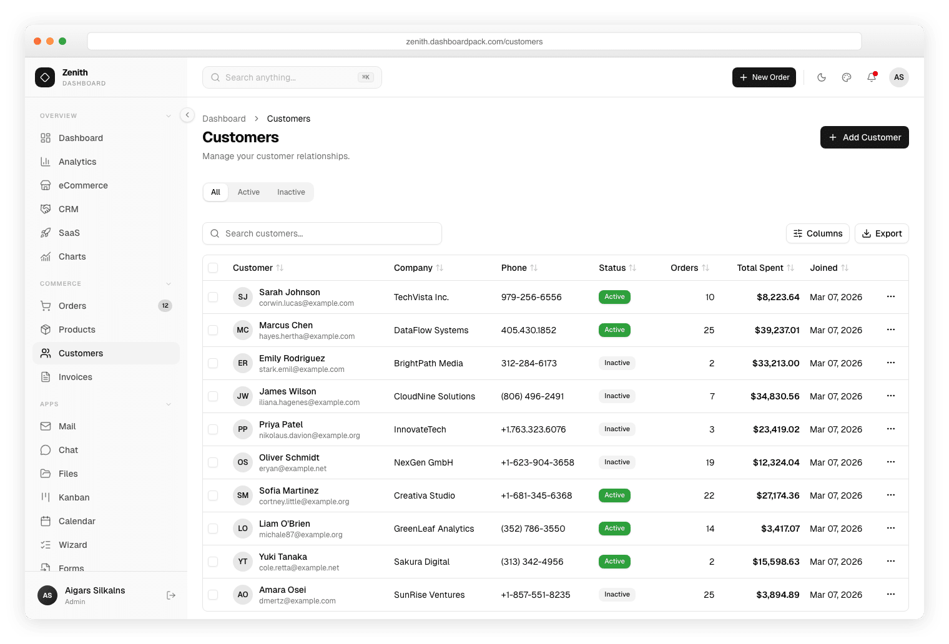The image size is (949, 644).
Task: Open the theme palette picker
Action: tap(847, 77)
